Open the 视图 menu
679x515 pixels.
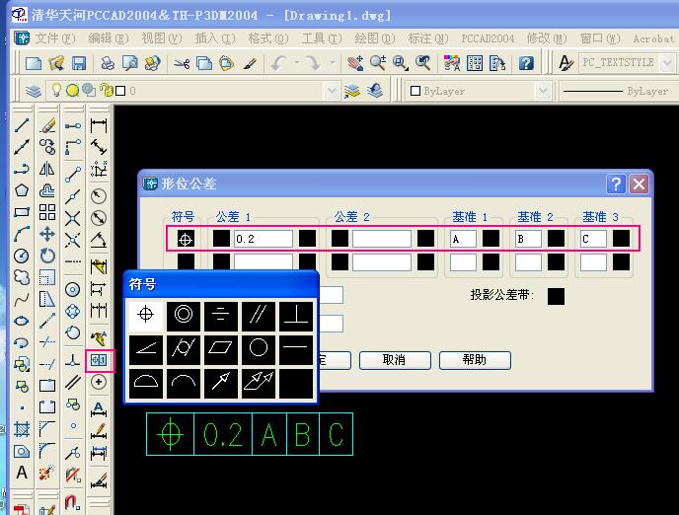162,38
